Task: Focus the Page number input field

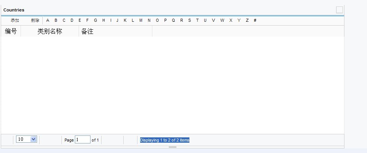Action: 82,140
